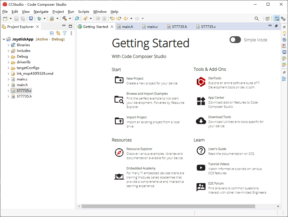This screenshot has height=217, width=288.
Task: Open the Import Project link
Action: pyautogui.click(x=137, y=117)
